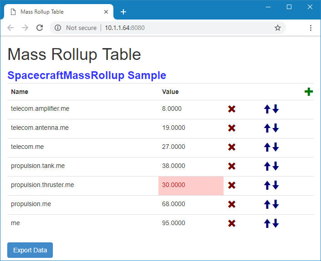
Task: Remove the propulsion.thruster.me row
Action: point(232,185)
